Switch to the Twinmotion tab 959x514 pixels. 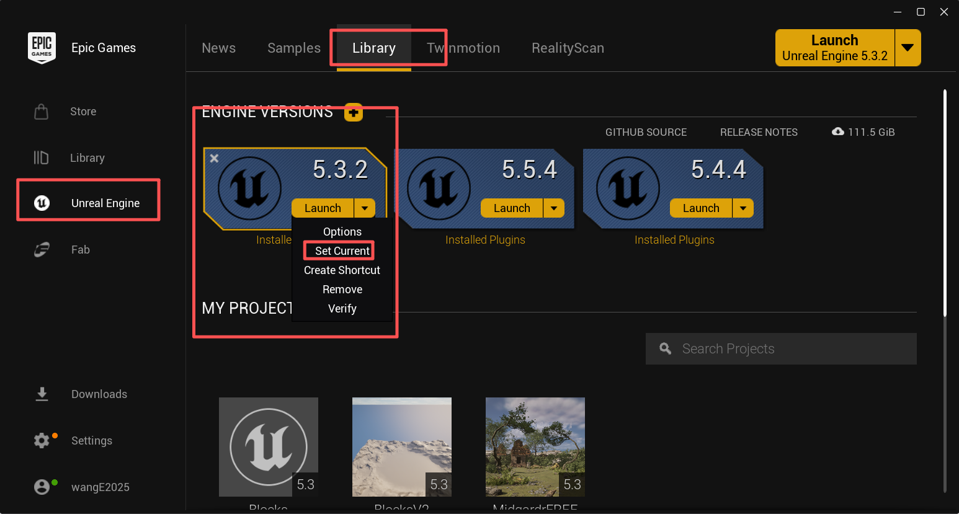tap(463, 48)
